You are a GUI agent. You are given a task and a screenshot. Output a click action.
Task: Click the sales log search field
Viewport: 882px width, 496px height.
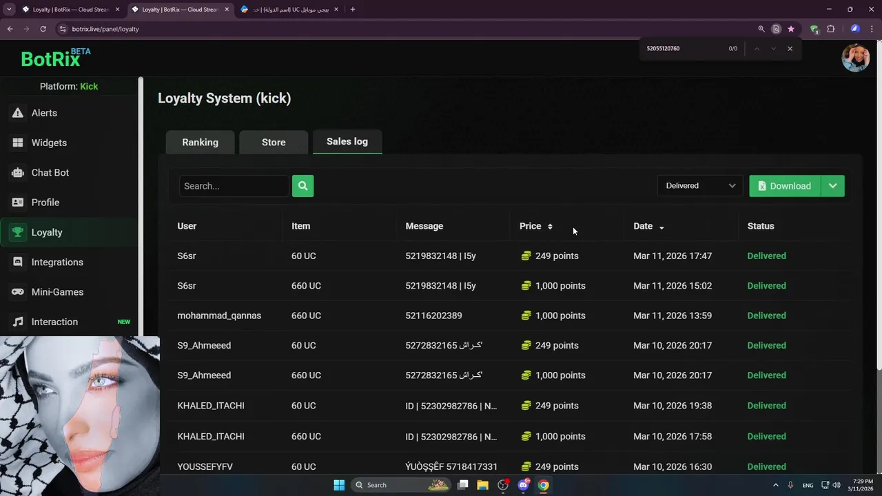(234, 186)
